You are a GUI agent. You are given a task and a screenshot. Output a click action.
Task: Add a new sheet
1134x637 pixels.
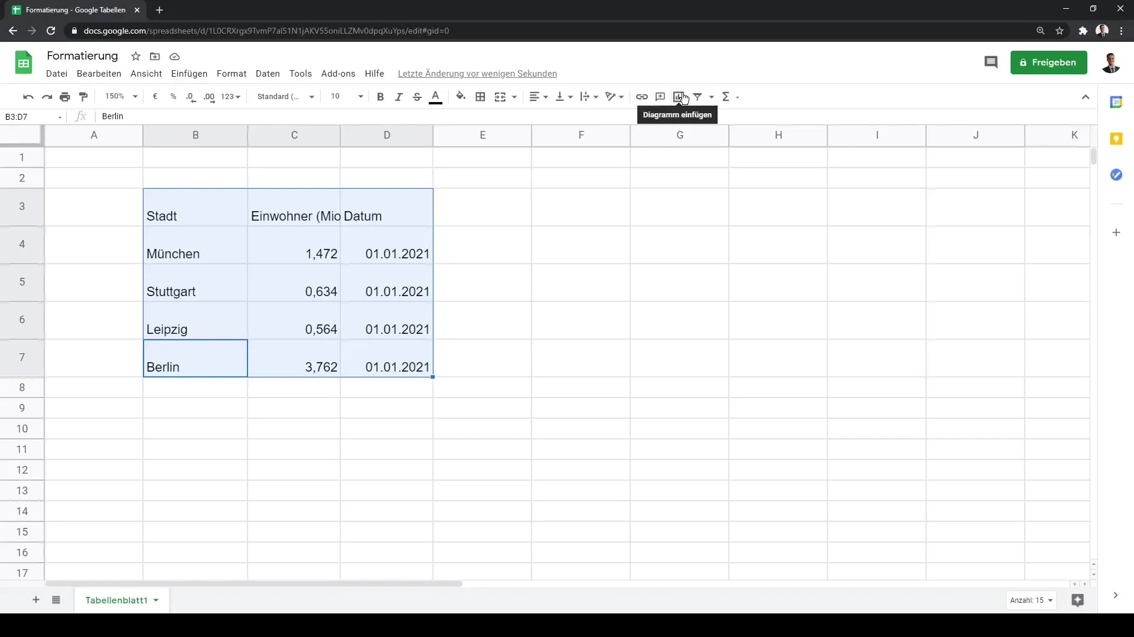click(x=36, y=600)
